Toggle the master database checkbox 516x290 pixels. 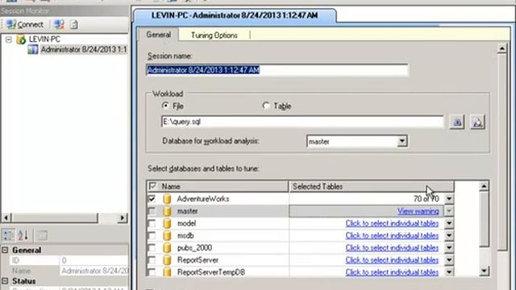(152, 211)
